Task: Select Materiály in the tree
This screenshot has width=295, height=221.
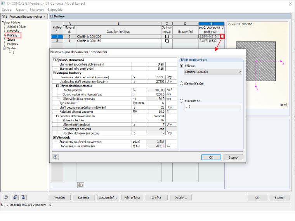Action: tap(13, 31)
